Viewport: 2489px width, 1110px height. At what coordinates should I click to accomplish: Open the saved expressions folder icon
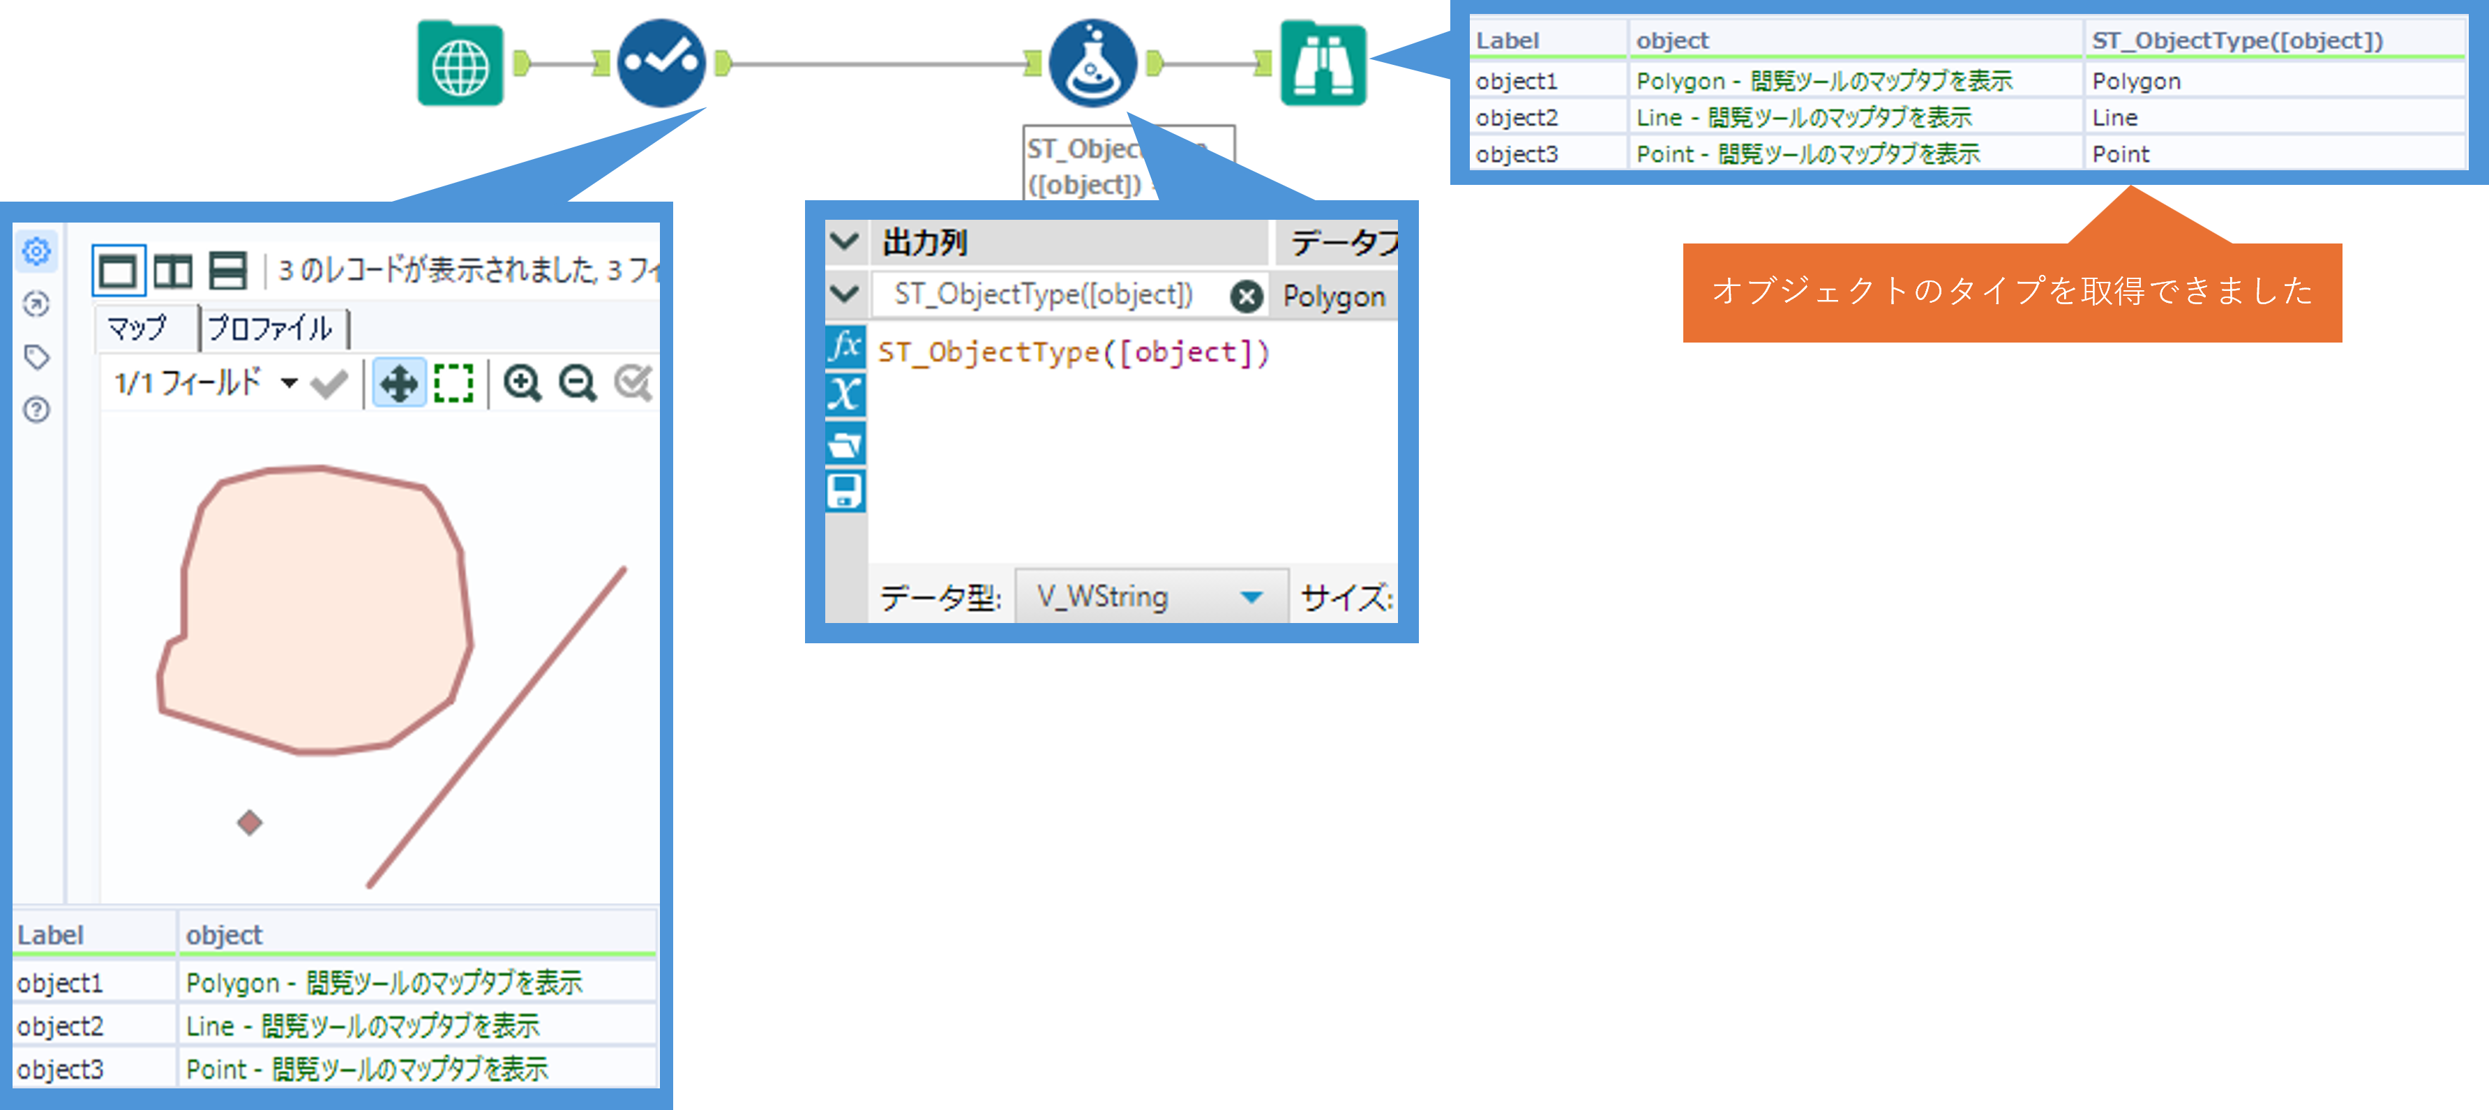(x=845, y=444)
